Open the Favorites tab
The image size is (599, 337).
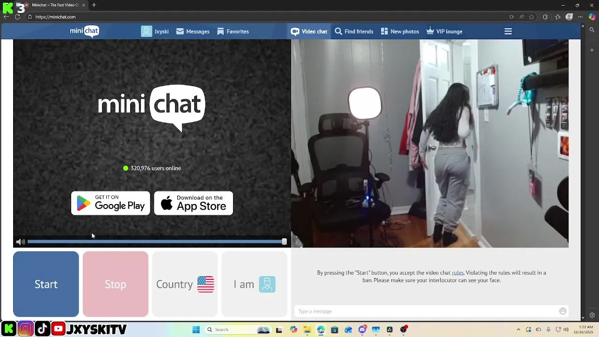tap(233, 31)
